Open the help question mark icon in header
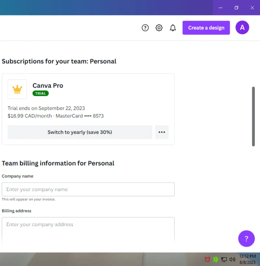This screenshot has height=266, width=260. [x=145, y=28]
